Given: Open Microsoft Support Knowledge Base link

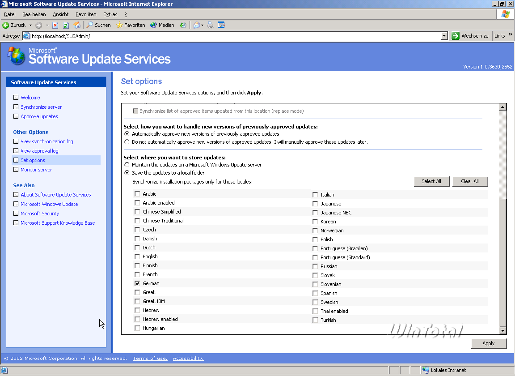Looking at the screenshot, I should 58,223.
